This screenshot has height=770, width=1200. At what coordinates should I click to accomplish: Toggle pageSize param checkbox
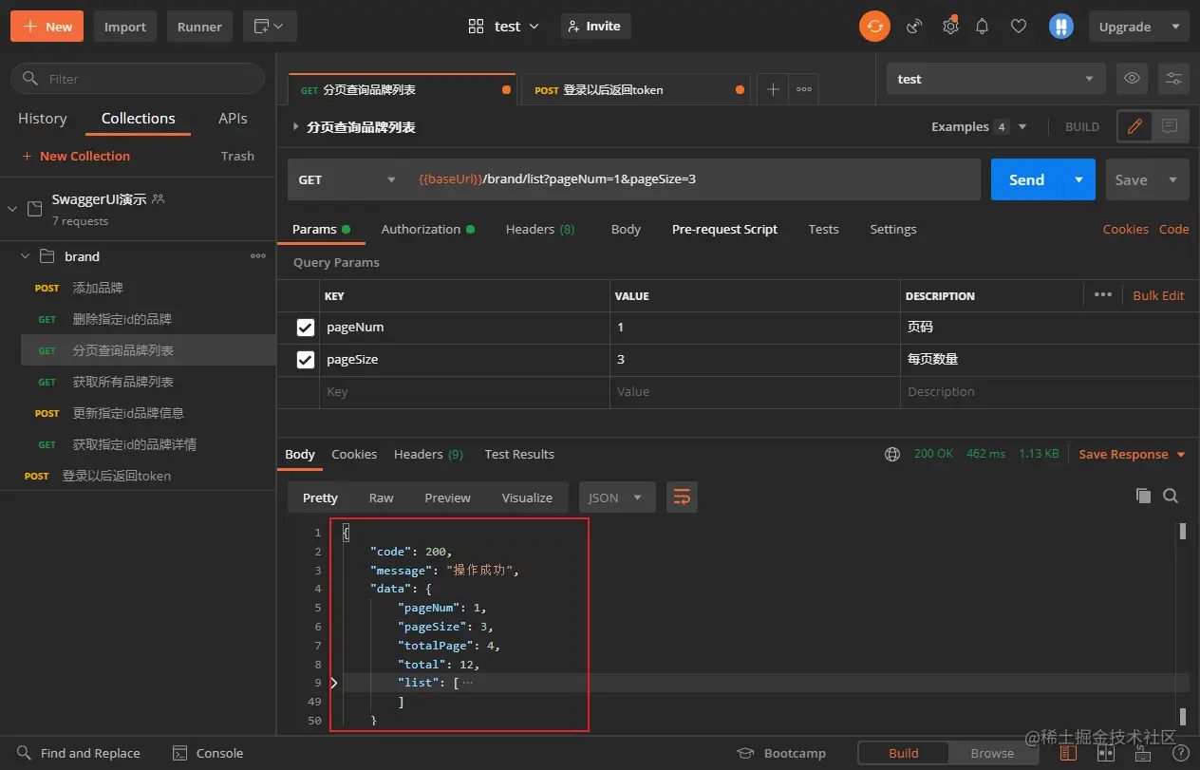point(306,360)
